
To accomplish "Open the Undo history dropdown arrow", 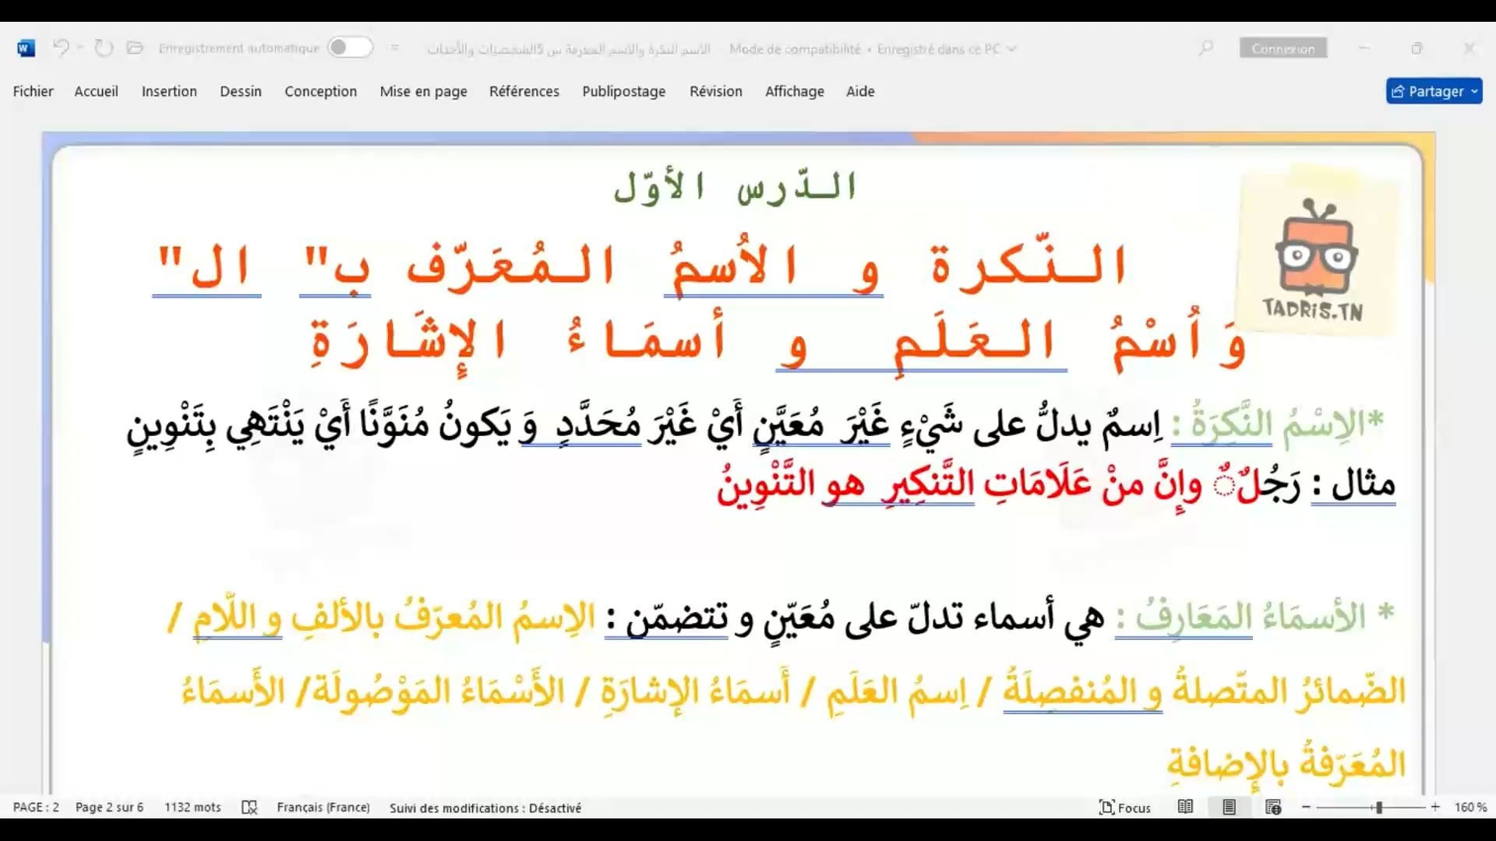I will (80, 48).
